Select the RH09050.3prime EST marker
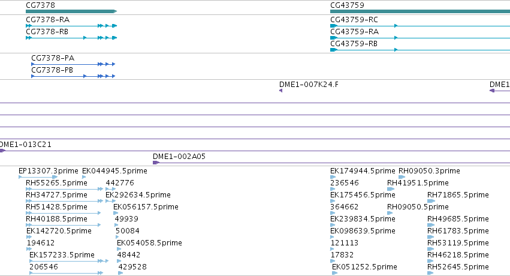 402,177
